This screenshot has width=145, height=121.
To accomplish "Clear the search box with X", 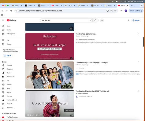I will (x=91, y=20).
